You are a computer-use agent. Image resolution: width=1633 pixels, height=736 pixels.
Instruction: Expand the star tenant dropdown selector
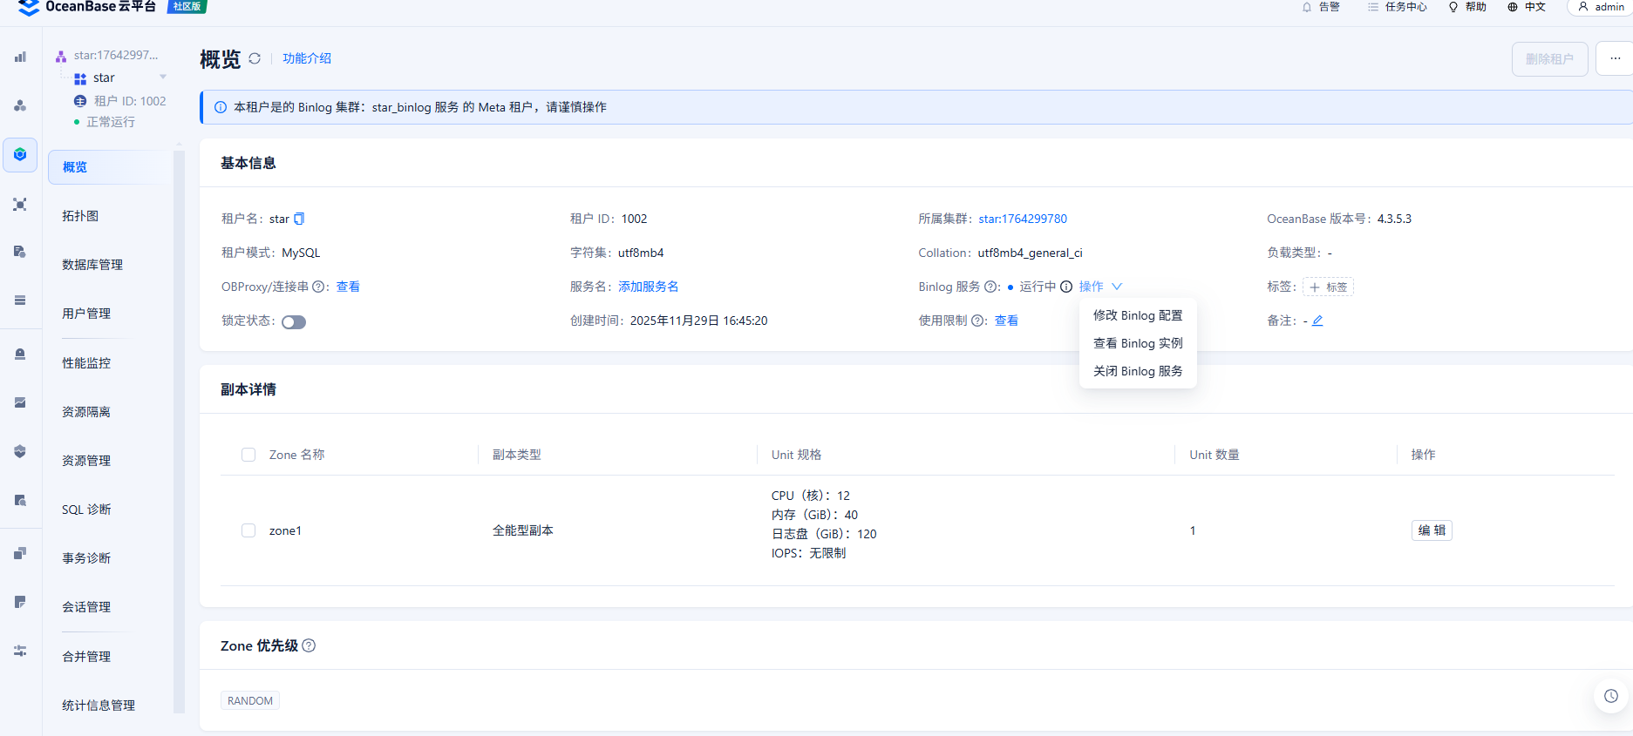[163, 78]
